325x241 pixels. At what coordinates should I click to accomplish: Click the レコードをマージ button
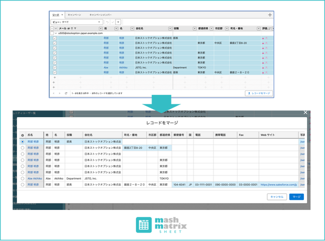tap(258, 93)
